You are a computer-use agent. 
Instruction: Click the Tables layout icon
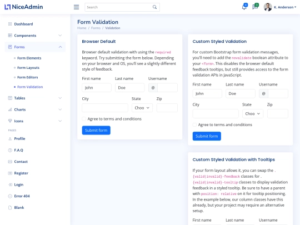click(10, 98)
